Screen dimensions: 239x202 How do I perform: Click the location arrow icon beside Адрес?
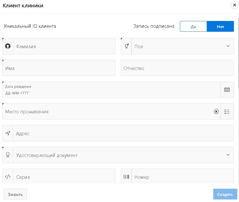8,133
